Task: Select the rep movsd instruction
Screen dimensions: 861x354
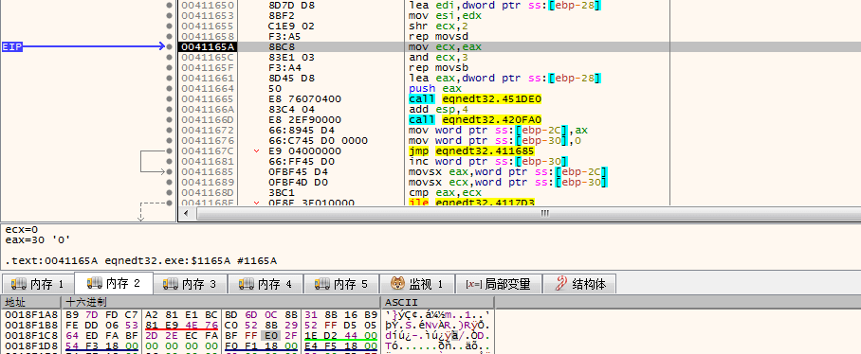Action: (438, 37)
